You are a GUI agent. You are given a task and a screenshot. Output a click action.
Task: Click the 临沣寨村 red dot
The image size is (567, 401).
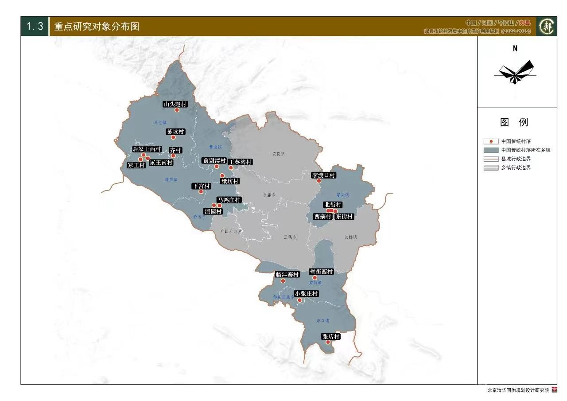click(283, 280)
